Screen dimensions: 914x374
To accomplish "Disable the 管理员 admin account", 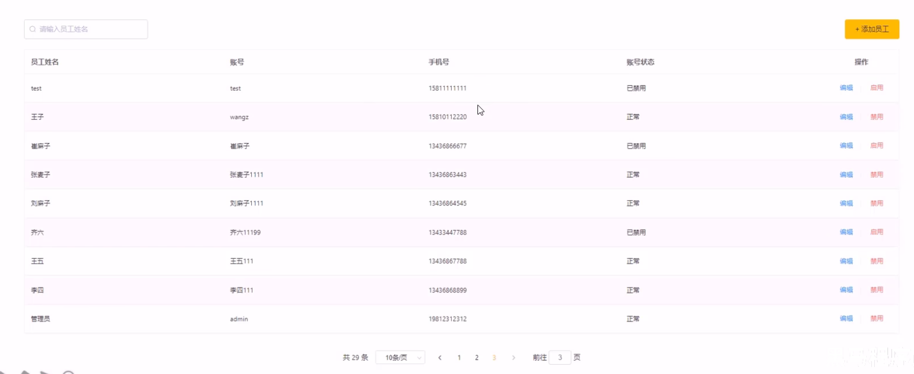I will tap(877, 318).
